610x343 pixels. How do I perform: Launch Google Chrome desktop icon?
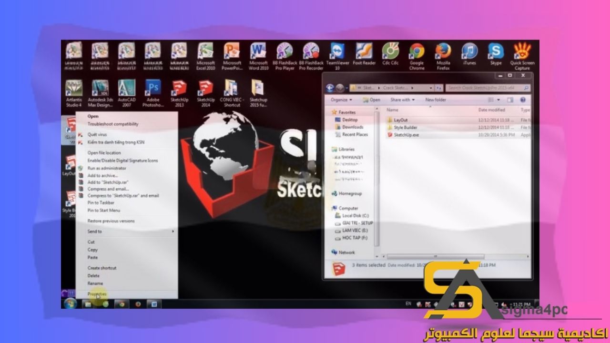tap(417, 56)
